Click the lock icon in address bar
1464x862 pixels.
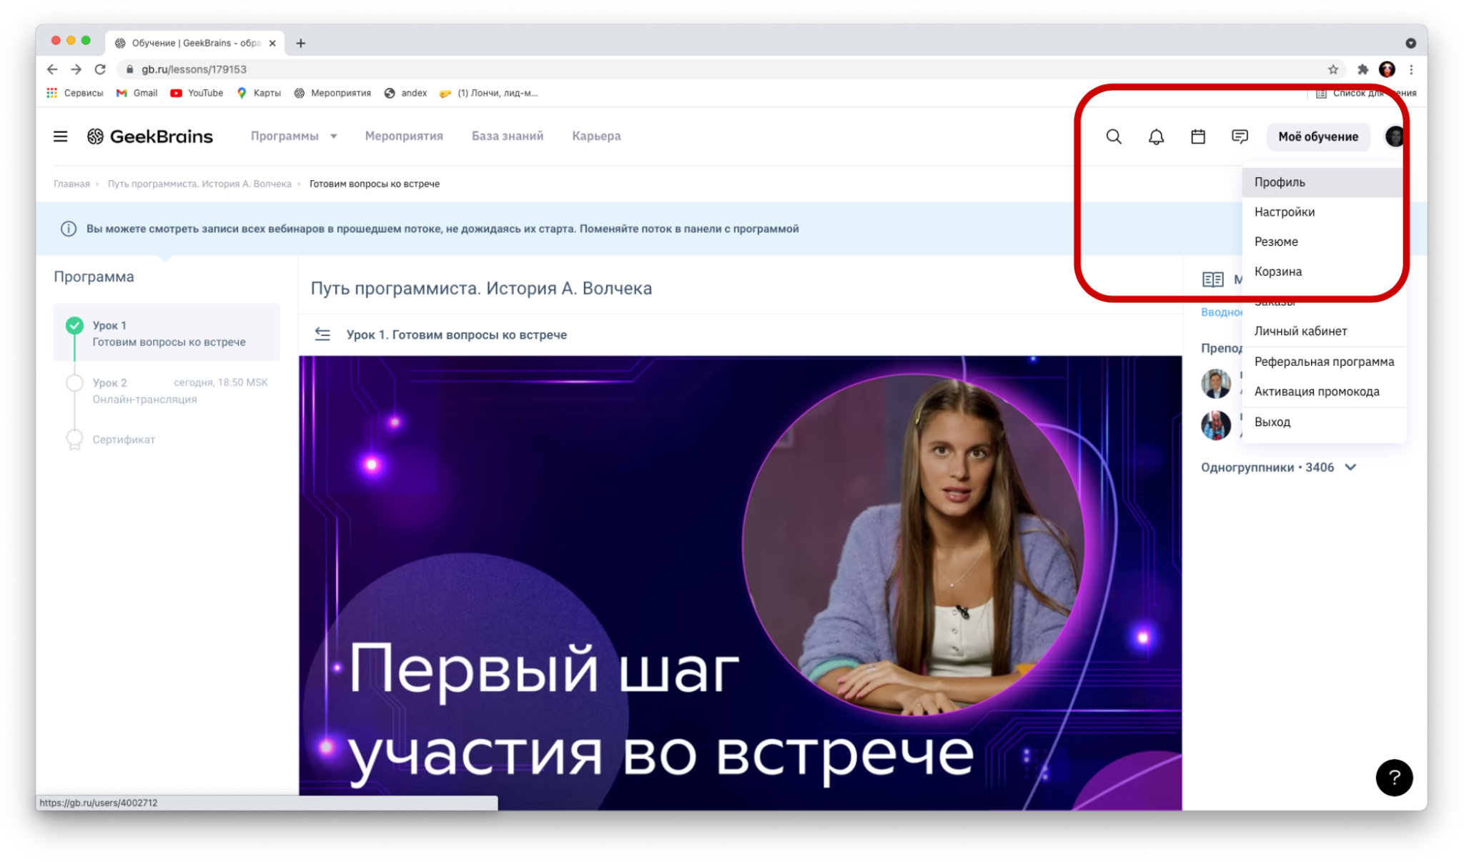tap(129, 69)
